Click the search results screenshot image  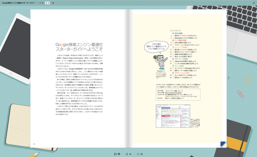point(173,116)
